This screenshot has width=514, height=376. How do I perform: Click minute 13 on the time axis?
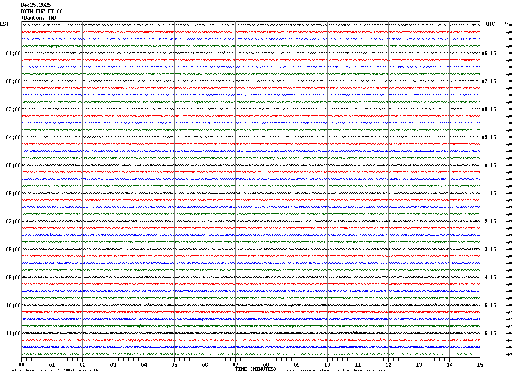(x=419, y=365)
